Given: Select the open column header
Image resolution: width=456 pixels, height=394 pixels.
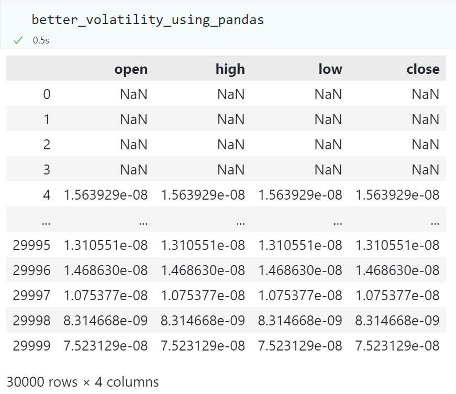Looking at the screenshot, I should [x=131, y=69].
